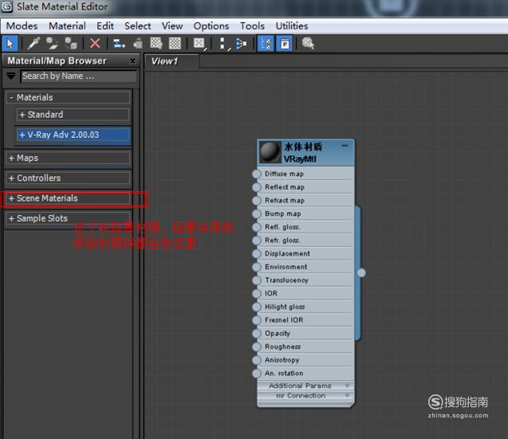Screen dimensions: 508x439
Task: Click the Displacement input socket
Action: coord(257,254)
